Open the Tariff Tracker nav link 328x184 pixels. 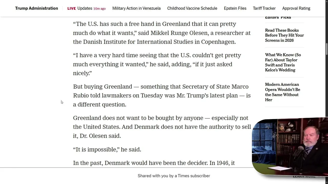pyautogui.click(x=264, y=8)
